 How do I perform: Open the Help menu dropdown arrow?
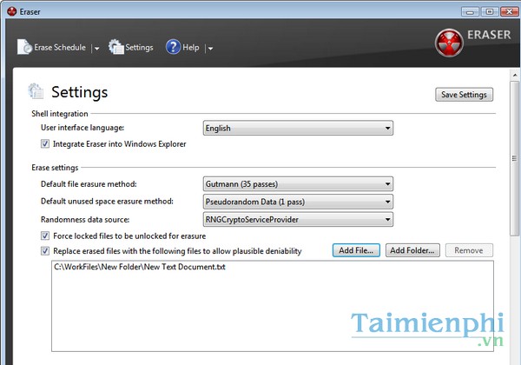pos(210,48)
